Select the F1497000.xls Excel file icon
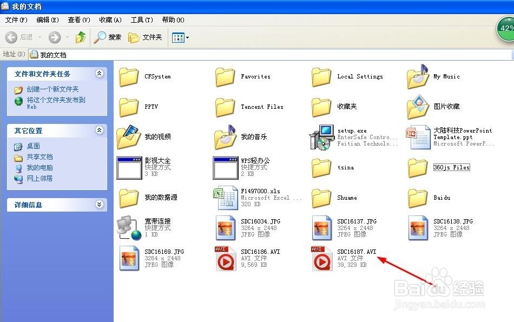Viewport: 514px width, 322px height. click(226, 198)
